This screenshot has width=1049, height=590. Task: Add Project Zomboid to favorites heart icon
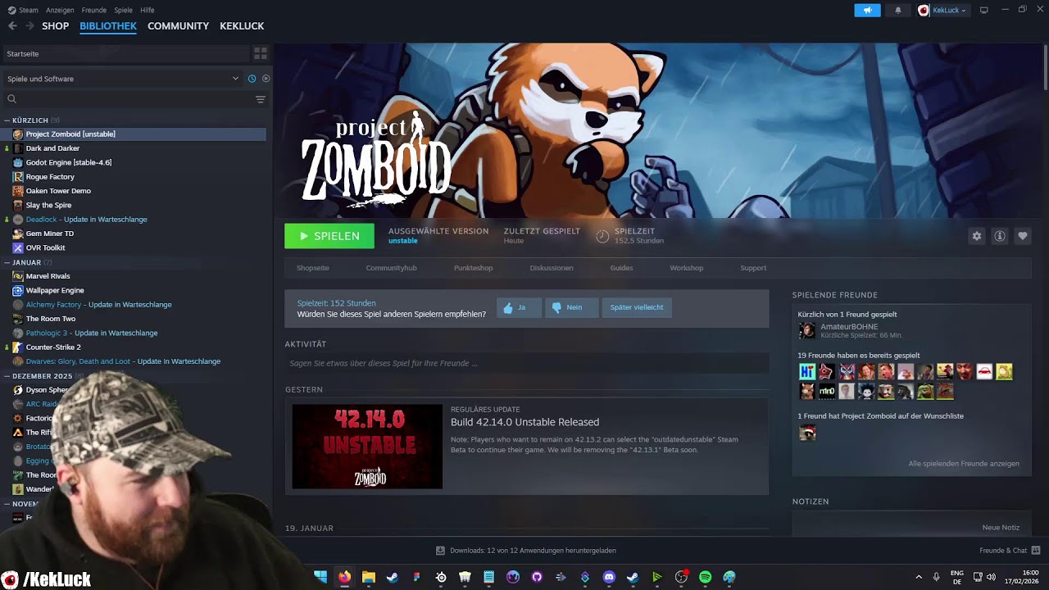click(1023, 236)
